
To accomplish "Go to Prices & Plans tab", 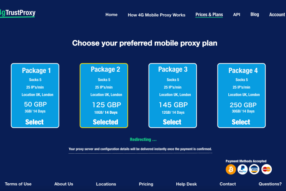I will coord(209,15).
